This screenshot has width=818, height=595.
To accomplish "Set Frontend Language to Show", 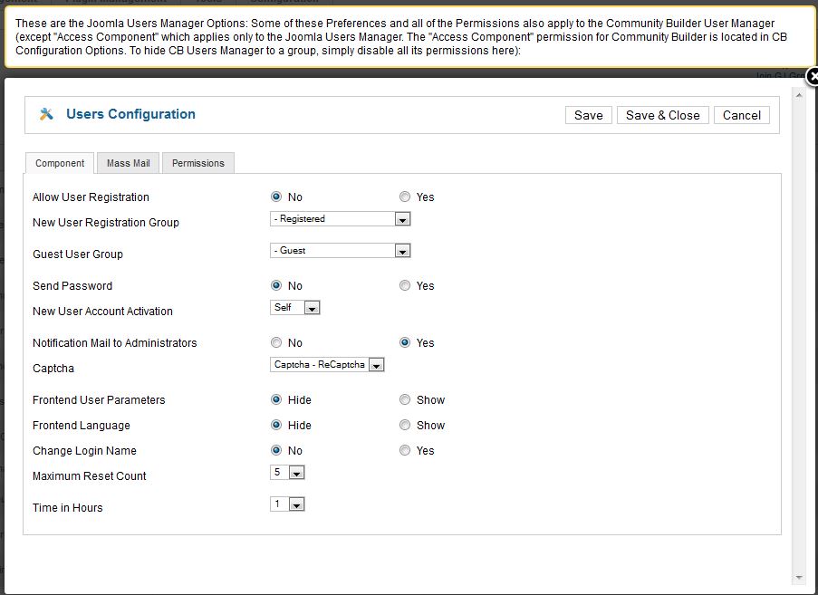I will 405,425.
